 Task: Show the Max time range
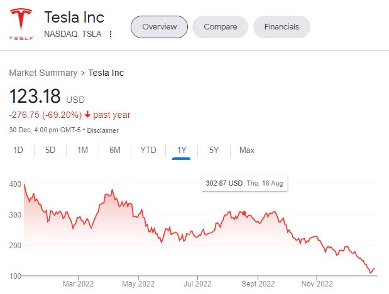[x=247, y=150]
